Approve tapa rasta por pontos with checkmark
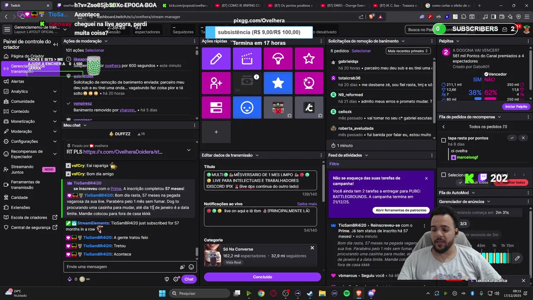Viewport: 533px width, 300px height. pyautogui.click(x=512, y=138)
